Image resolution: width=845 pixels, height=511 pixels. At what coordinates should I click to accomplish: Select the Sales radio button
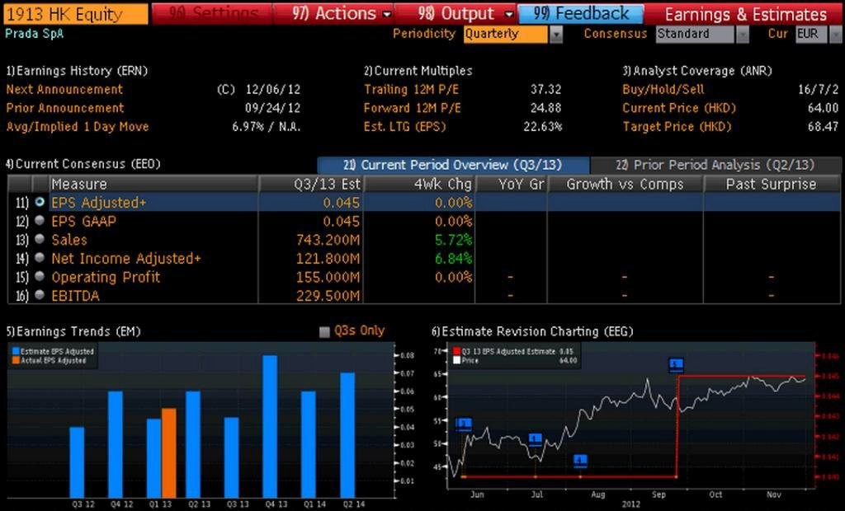pos(40,239)
